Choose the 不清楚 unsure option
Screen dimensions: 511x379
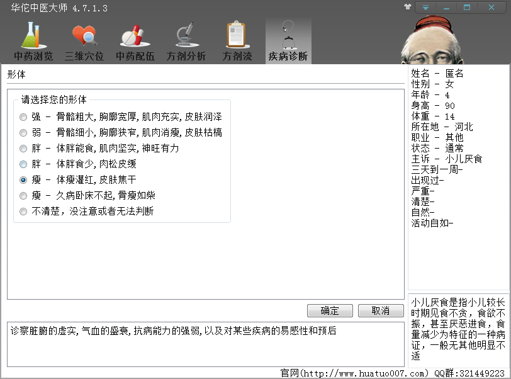click(23, 212)
